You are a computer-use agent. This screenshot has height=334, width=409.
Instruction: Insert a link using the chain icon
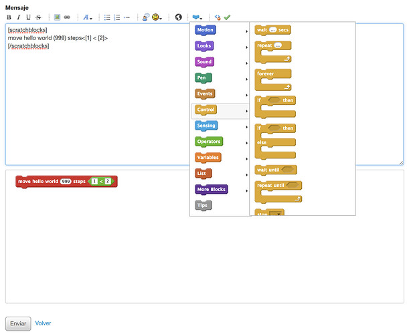point(67,17)
